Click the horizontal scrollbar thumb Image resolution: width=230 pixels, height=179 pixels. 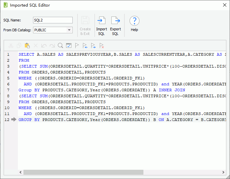click(x=83, y=172)
